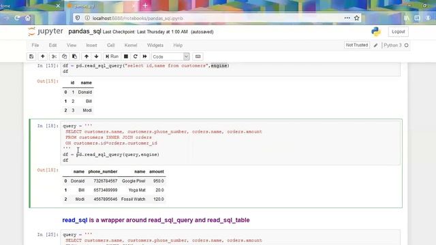Viewport: 436px width, 245px height.
Task: Bookmark this page with the star icon
Action: [357, 18]
